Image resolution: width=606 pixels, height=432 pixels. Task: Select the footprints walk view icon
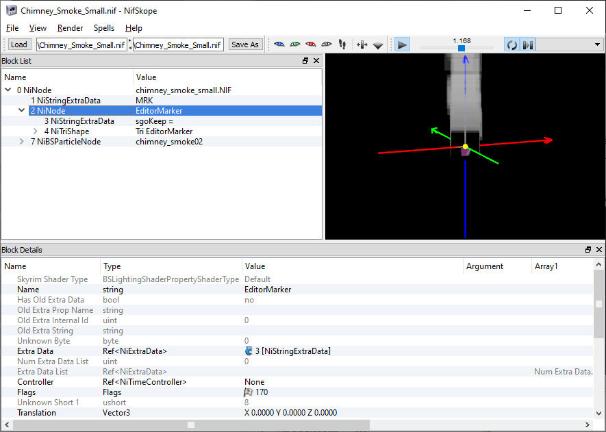[342, 45]
